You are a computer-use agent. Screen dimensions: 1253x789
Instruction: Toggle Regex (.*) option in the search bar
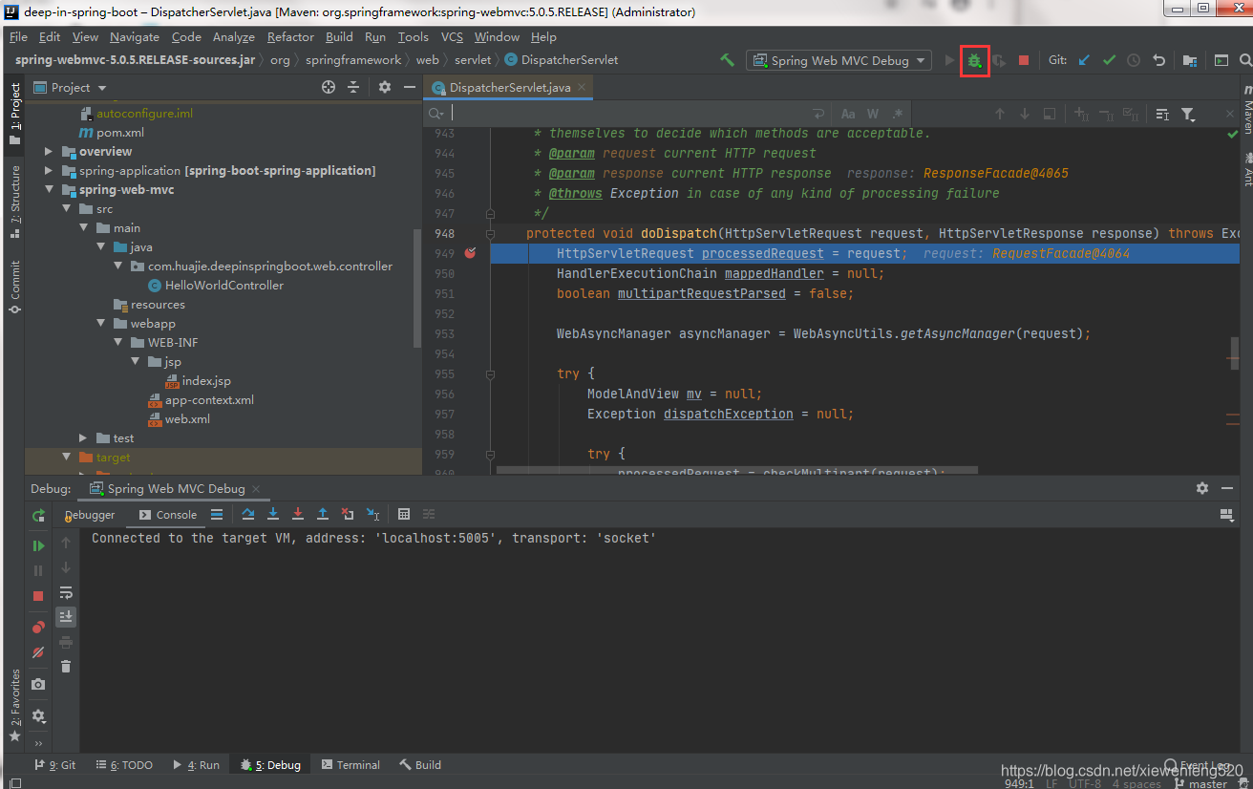pos(897,114)
